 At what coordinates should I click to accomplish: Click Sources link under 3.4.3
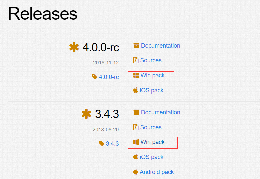[151, 127]
